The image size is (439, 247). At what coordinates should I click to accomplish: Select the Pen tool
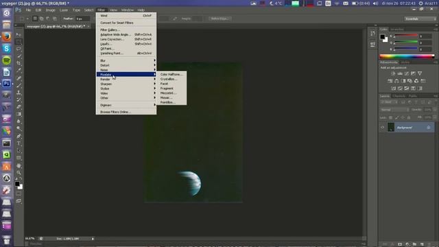tap(19, 137)
